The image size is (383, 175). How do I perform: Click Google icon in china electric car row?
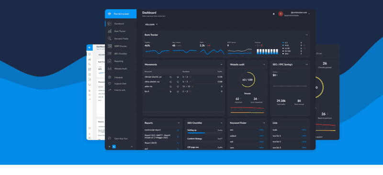(171, 82)
